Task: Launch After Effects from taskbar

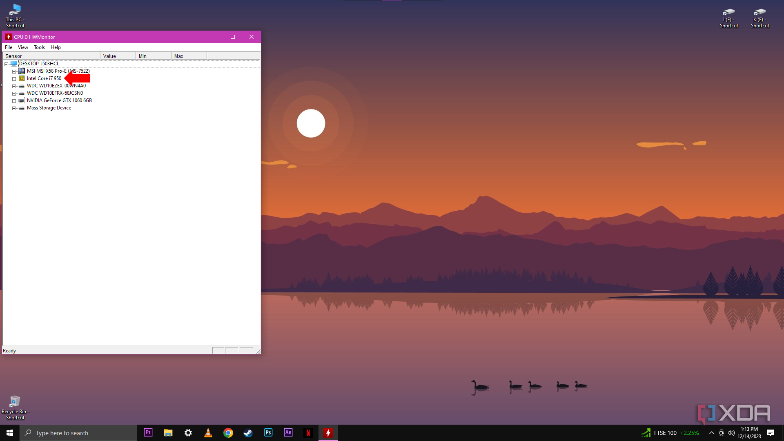Action: [288, 432]
